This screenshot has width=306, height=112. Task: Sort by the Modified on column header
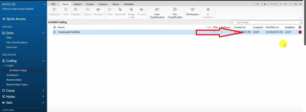tap(273, 27)
